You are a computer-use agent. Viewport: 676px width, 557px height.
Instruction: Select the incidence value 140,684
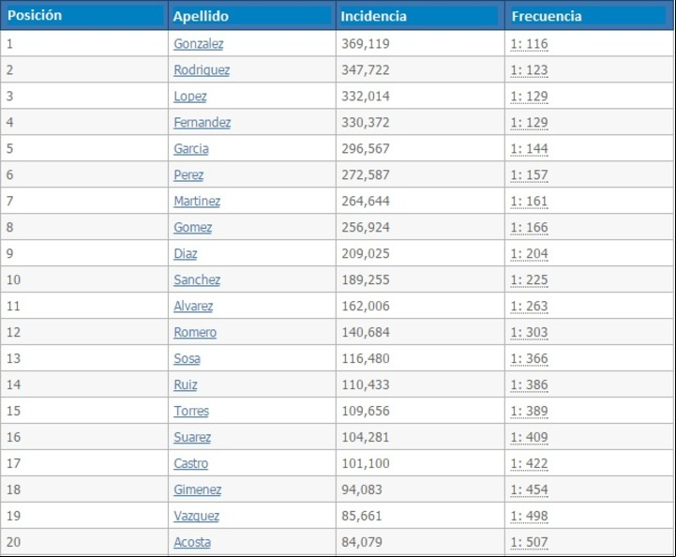click(x=366, y=332)
